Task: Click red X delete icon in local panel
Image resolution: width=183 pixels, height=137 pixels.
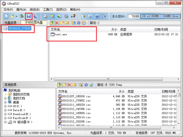Action: click(69, 85)
